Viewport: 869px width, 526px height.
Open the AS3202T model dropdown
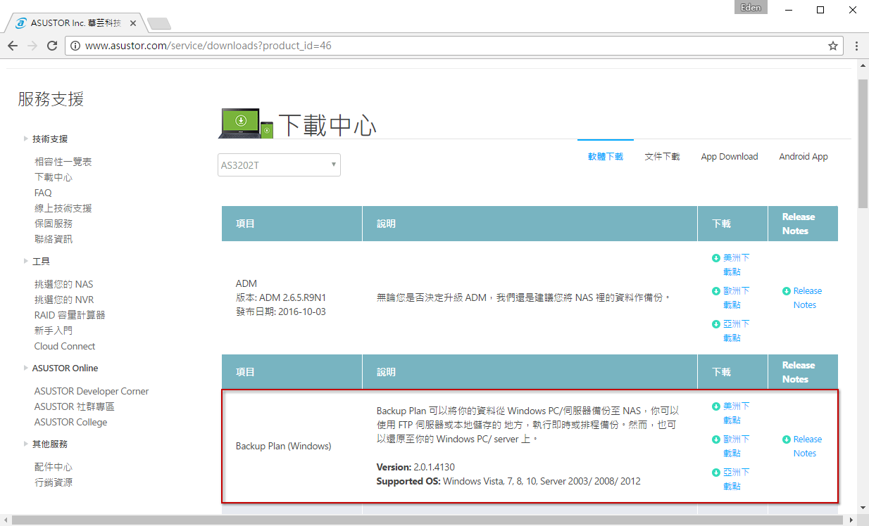(279, 165)
